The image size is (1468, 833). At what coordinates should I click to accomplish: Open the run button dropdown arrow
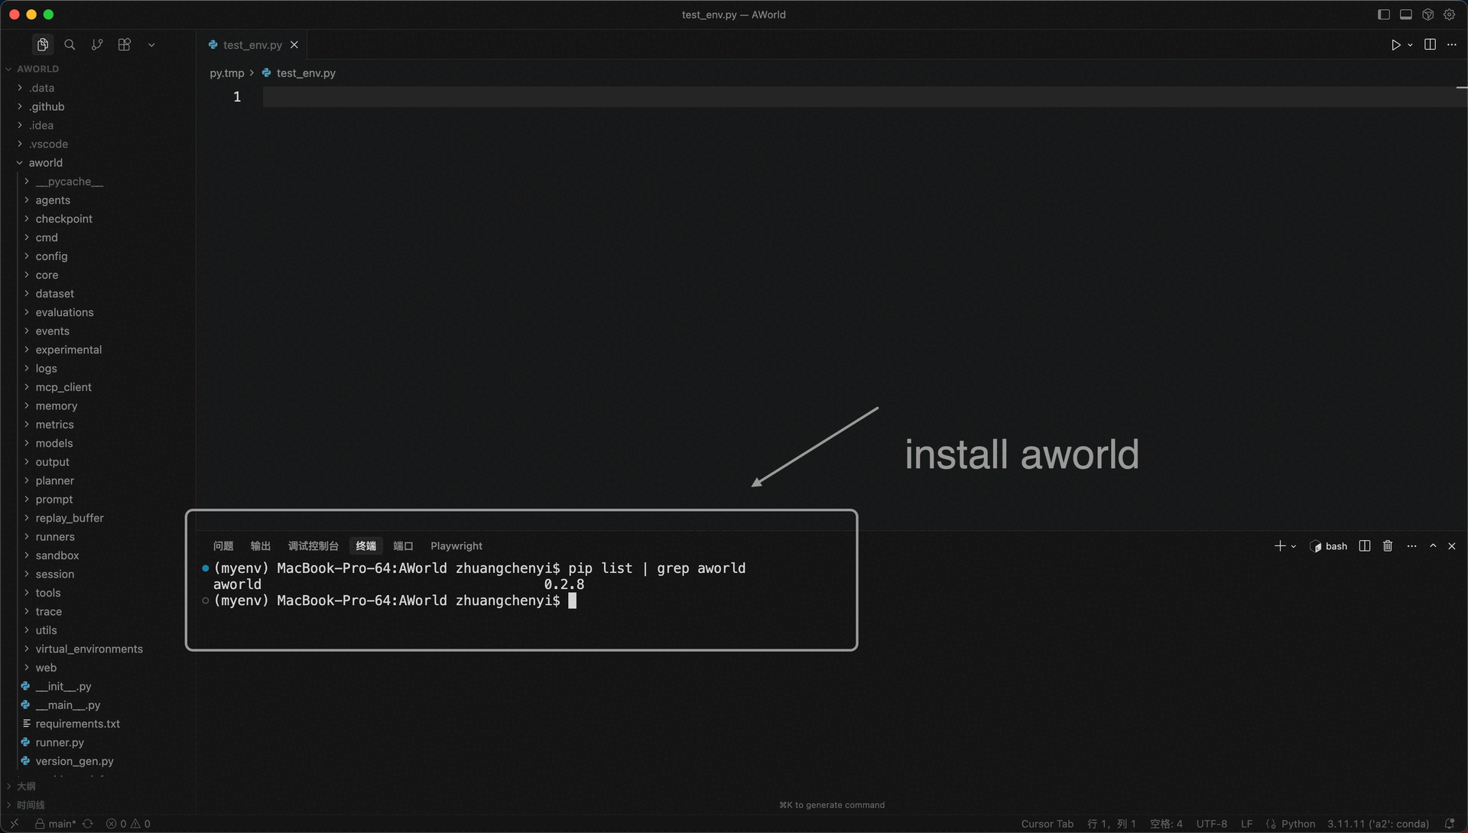[x=1410, y=45]
